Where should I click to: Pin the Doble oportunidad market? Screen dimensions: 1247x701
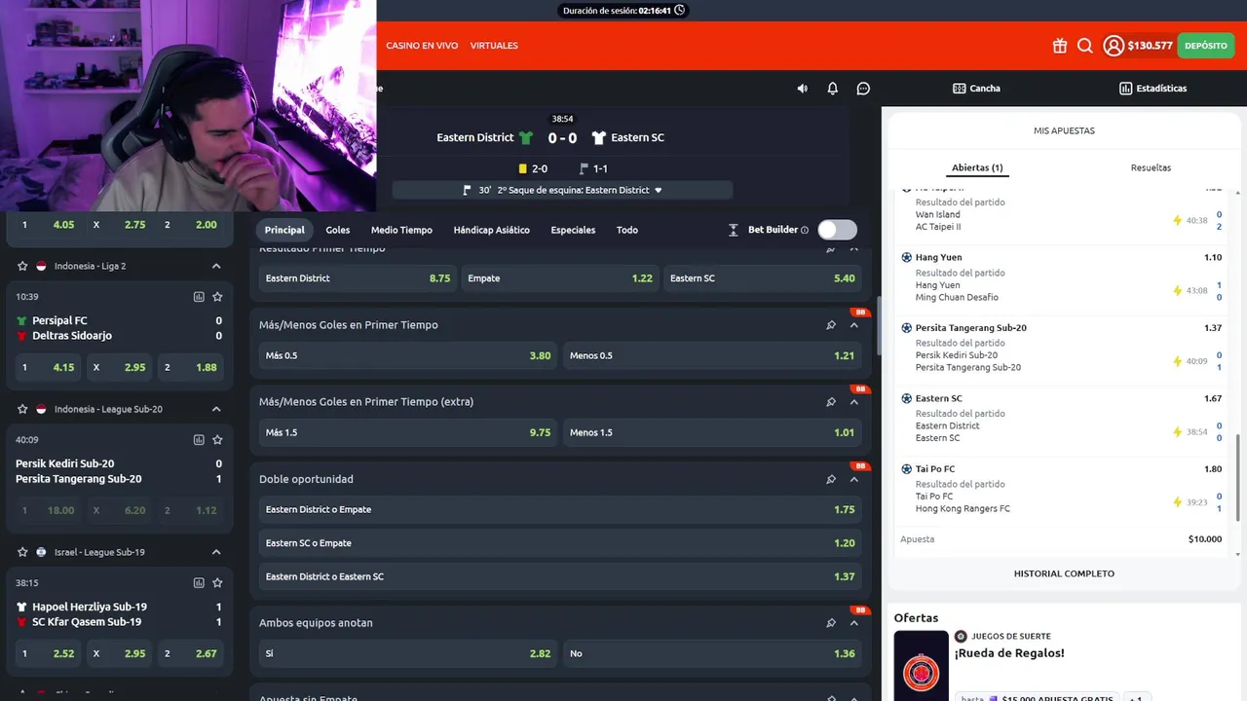pyautogui.click(x=831, y=479)
